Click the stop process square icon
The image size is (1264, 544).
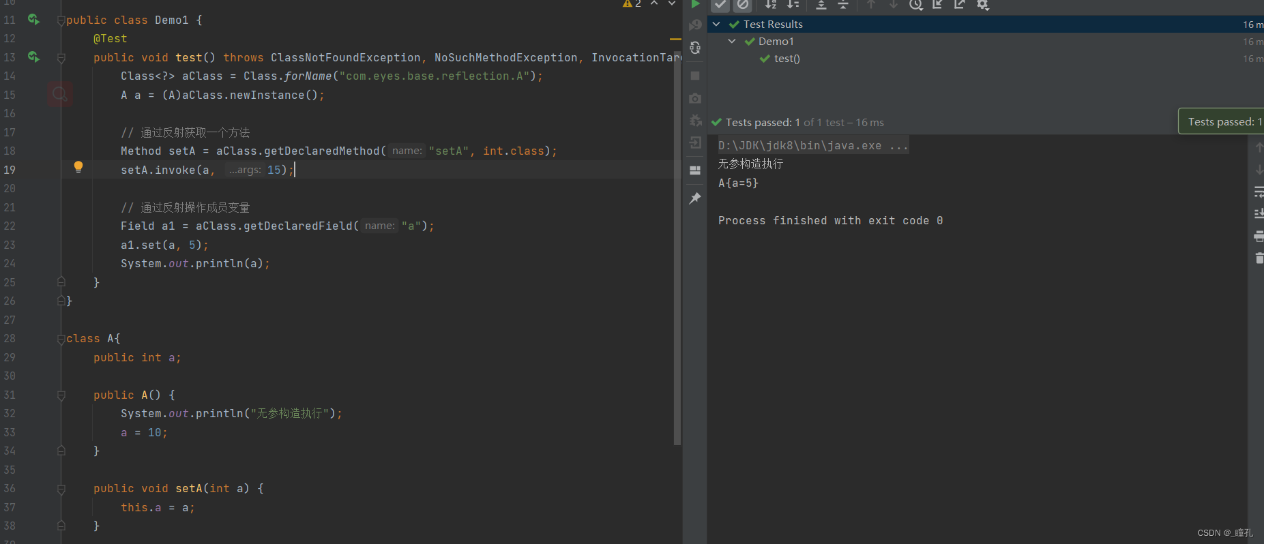tap(695, 76)
